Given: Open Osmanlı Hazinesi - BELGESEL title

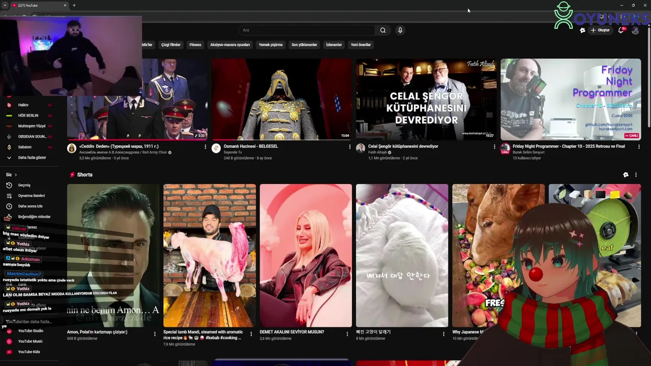Looking at the screenshot, I should [251, 146].
